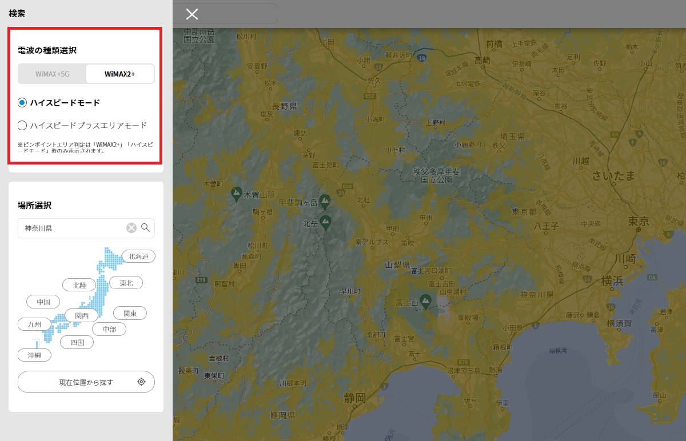Clear the 神奈川県 search field with the x icon
The height and width of the screenshot is (441, 686).
(131, 228)
